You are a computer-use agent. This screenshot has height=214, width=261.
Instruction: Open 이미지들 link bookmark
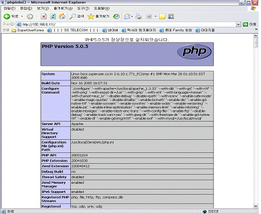tap(205, 30)
